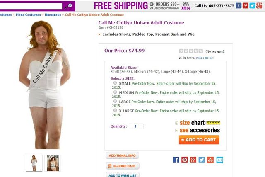This screenshot has width=265, height=177.
Task: Click the star rating bar
Action: click(191, 51)
